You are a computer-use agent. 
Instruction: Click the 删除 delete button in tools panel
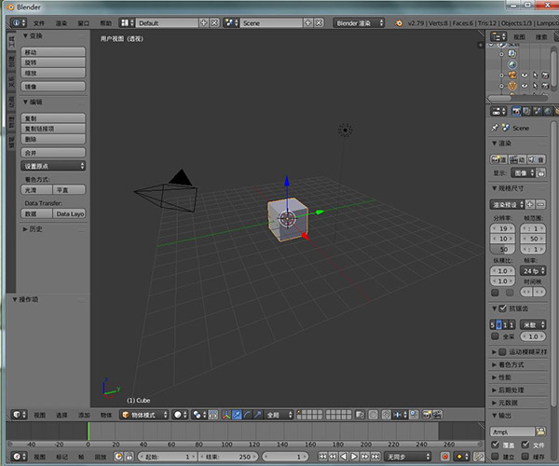(x=54, y=138)
